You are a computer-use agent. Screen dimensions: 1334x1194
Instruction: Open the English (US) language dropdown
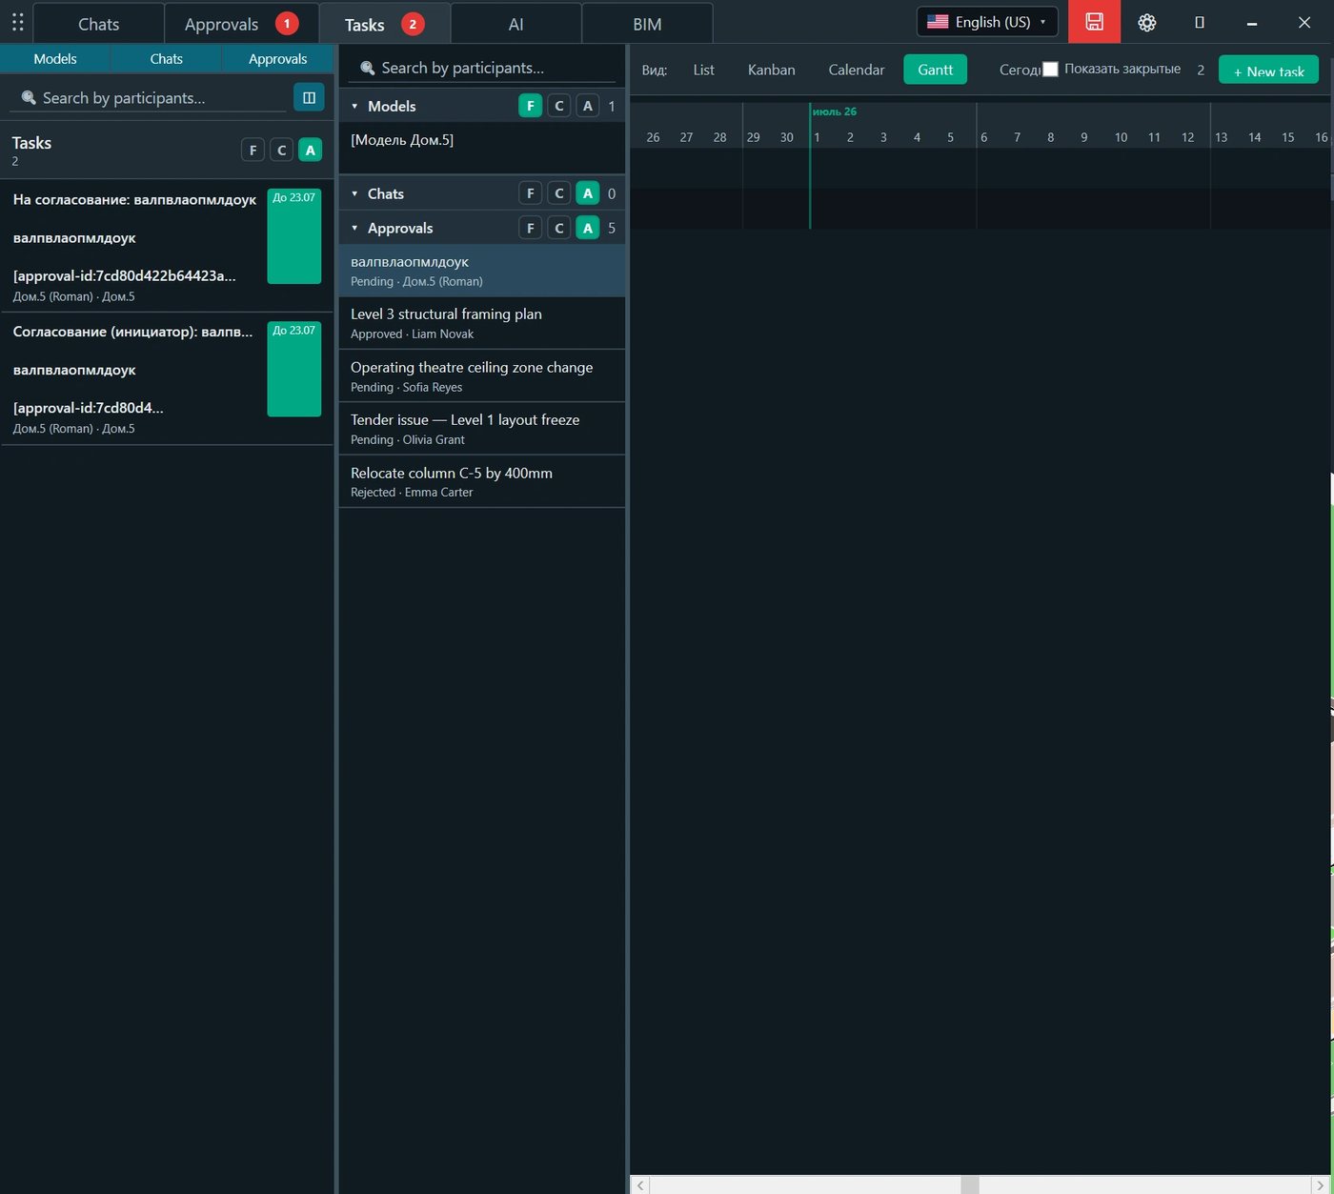point(987,22)
